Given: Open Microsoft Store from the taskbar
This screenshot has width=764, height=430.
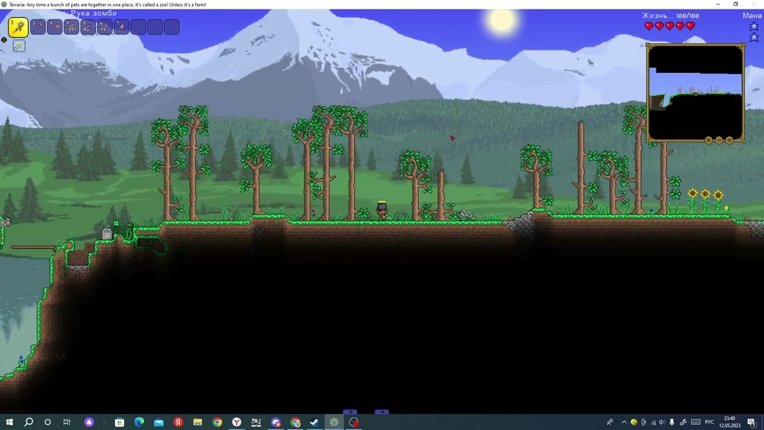Looking at the screenshot, I should [119, 422].
